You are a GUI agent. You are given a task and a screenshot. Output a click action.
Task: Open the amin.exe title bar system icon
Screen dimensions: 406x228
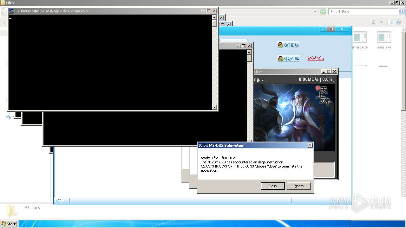pyautogui.click(x=11, y=11)
